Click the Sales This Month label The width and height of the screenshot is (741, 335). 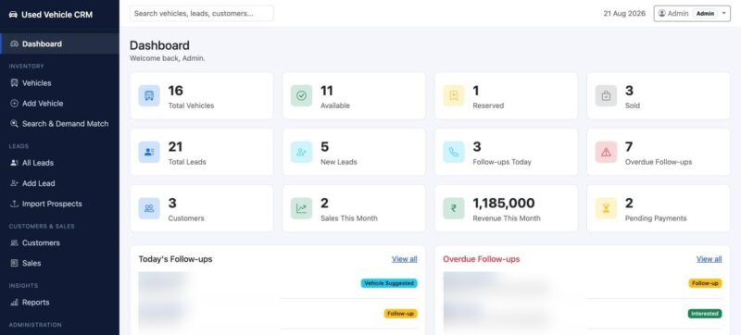tap(349, 218)
